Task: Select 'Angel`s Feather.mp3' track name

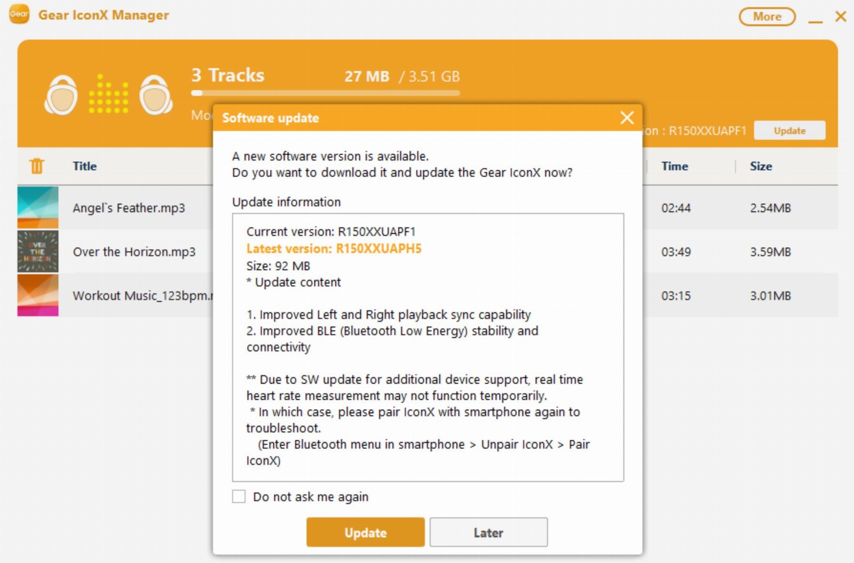Action: tap(129, 208)
